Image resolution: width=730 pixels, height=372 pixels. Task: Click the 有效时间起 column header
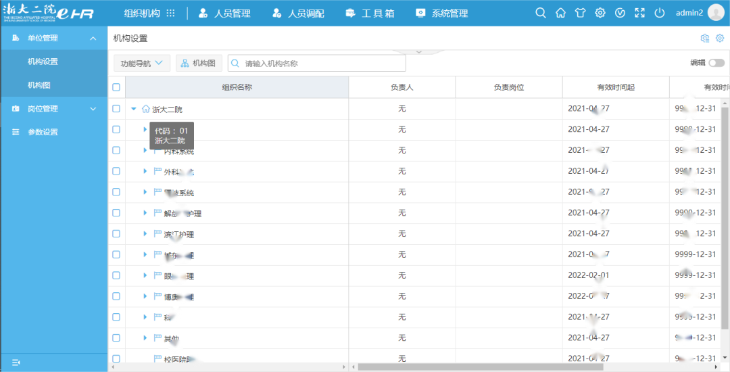(x=616, y=87)
